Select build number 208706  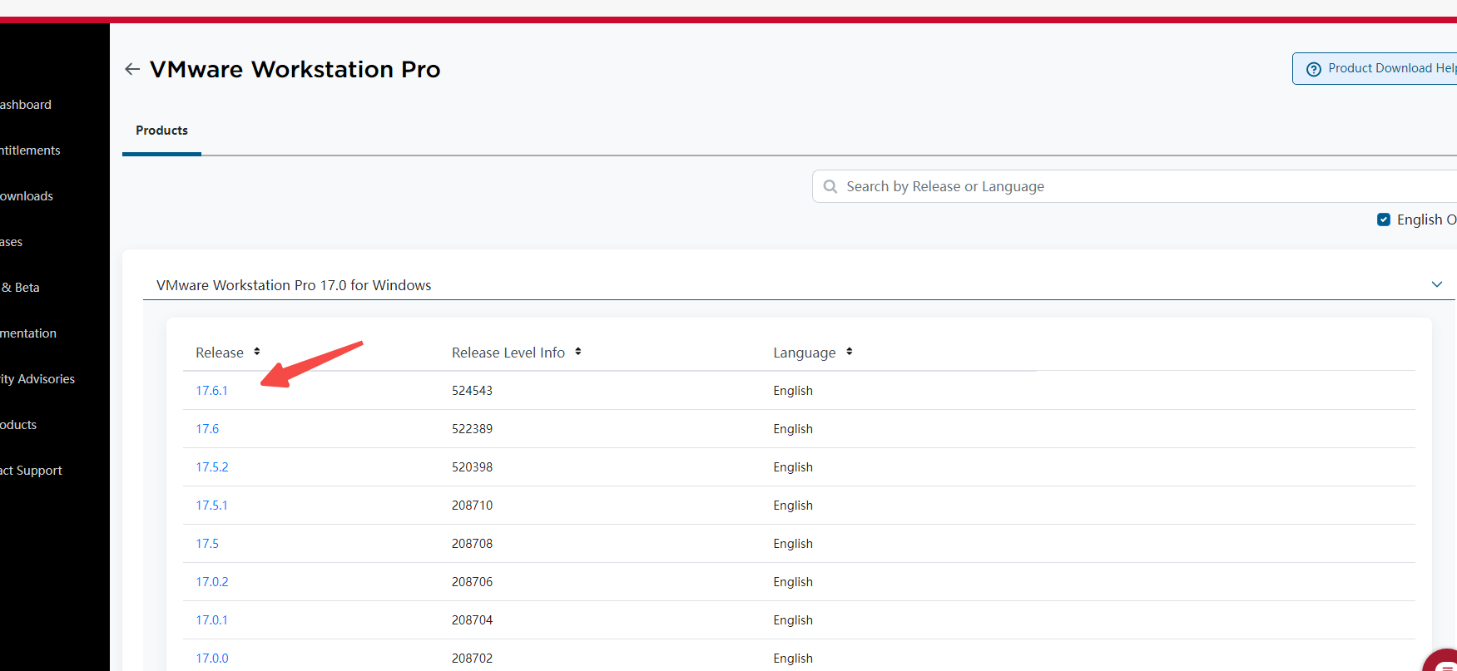[472, 582]
